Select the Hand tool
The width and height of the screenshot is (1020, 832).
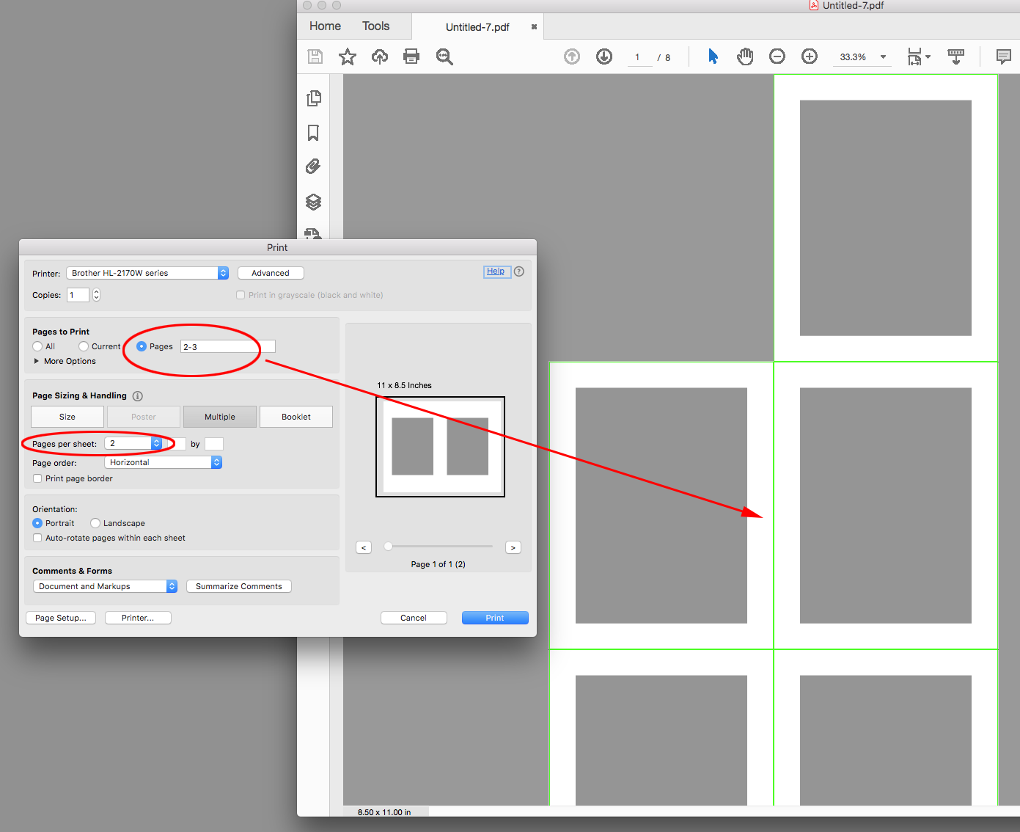coord(745,56)
